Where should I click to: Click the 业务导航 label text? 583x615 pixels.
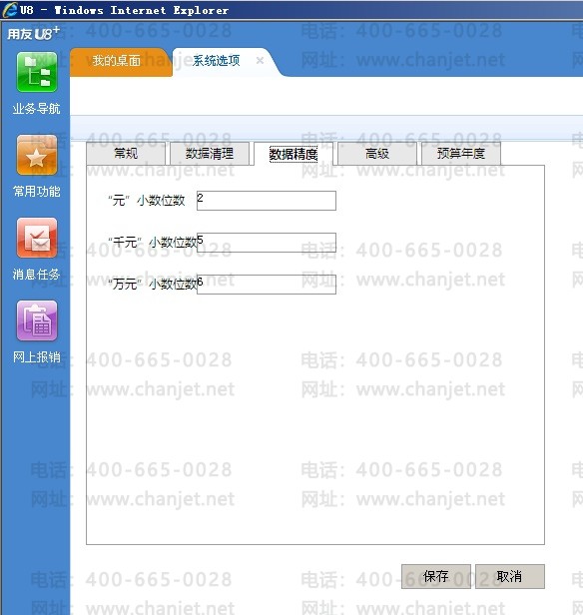pos(37,109)
